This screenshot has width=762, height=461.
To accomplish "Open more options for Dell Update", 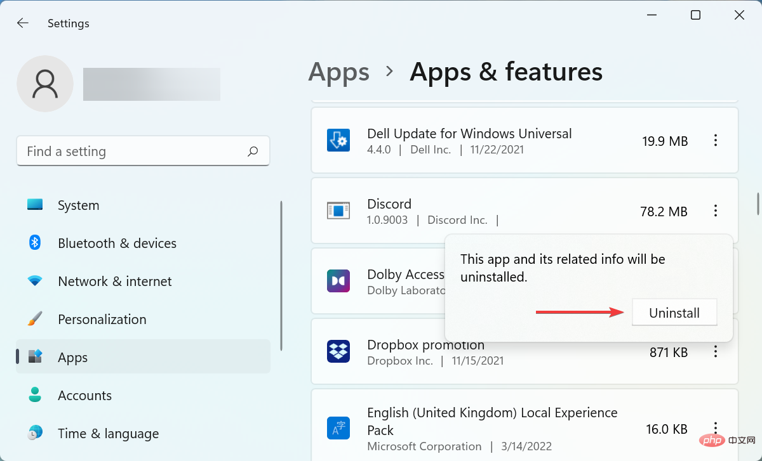I will click(x=716, y=141).
